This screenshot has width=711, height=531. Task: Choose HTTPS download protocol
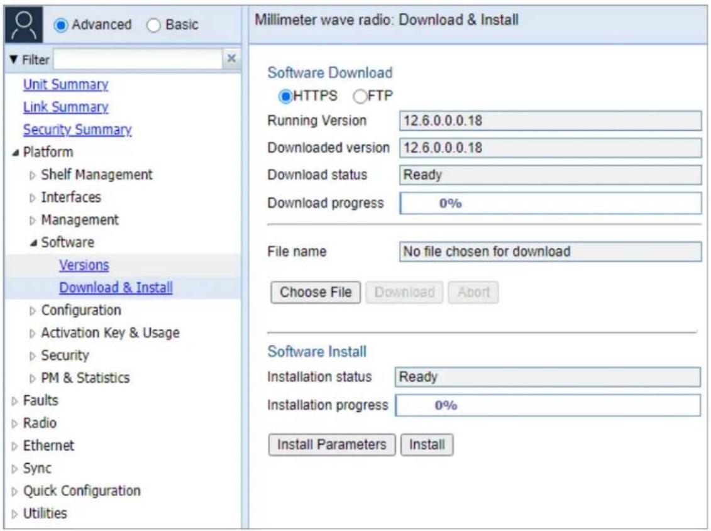pos(285,96)
